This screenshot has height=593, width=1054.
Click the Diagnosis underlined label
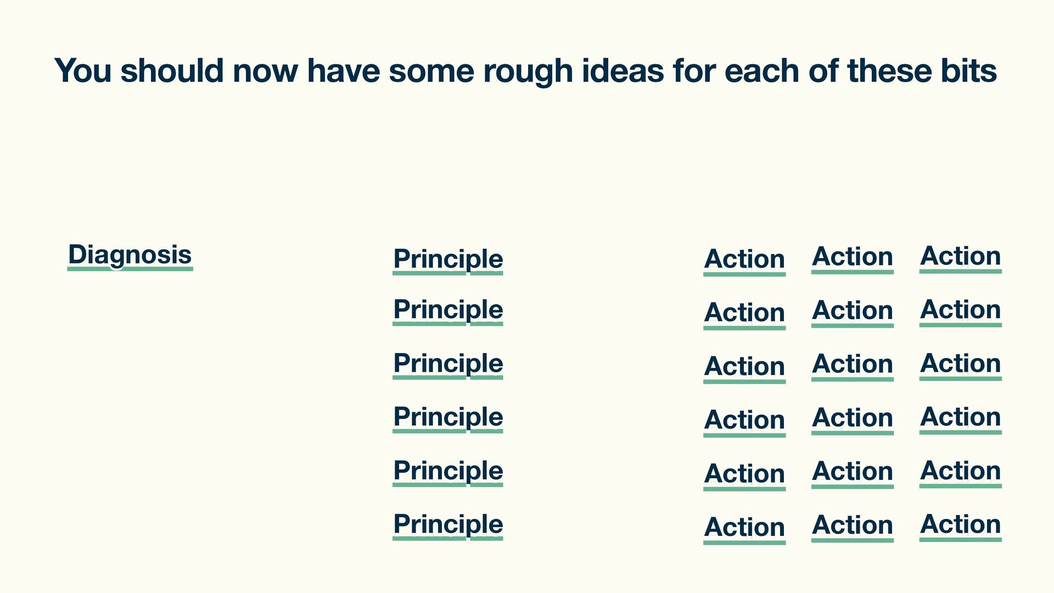tap(130, 256)
